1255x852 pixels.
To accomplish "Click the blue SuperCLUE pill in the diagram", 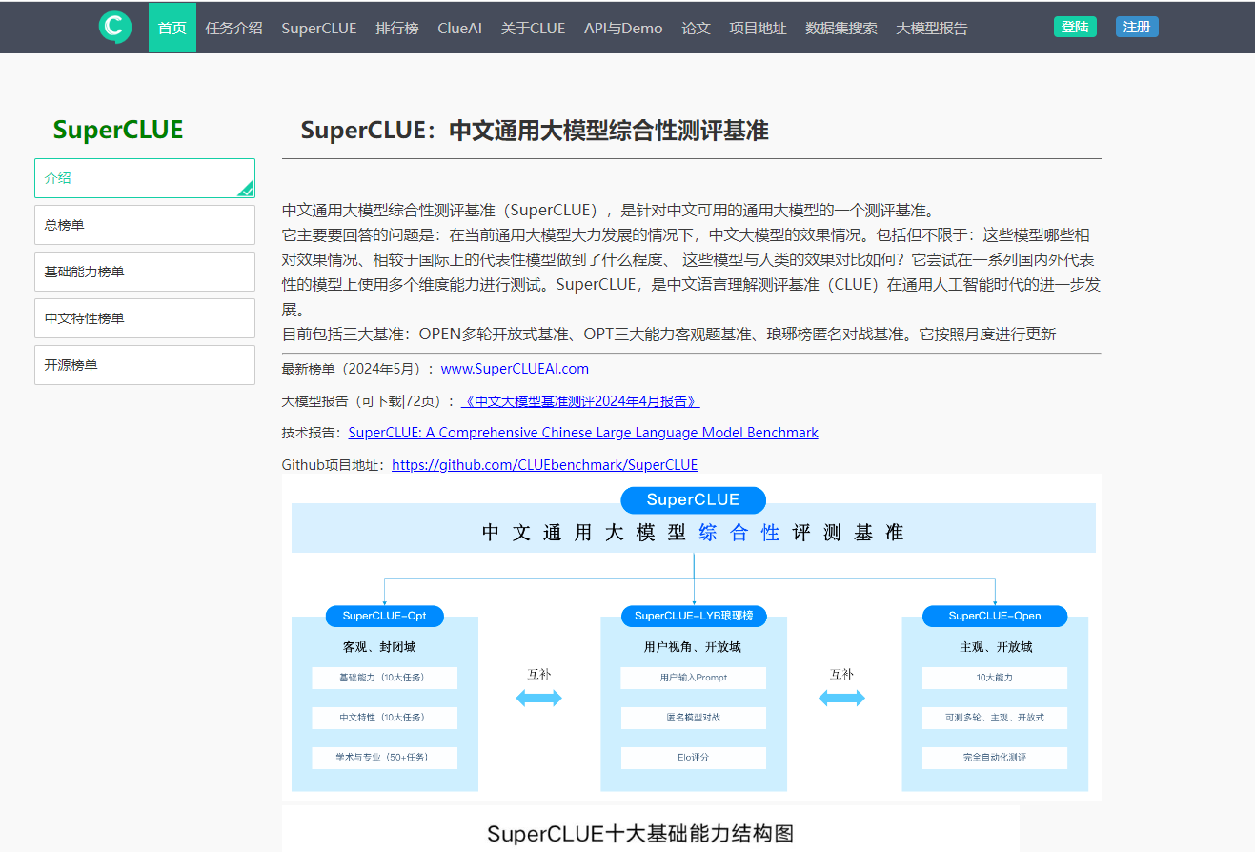I will point(693,500).
